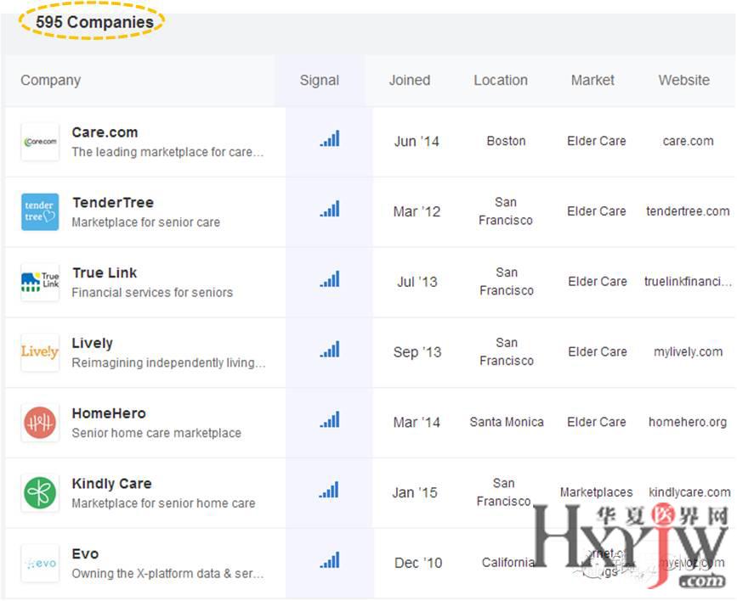Click the HomeHero red logo icon
Screen dimensions: 737x601
tap(40, 423)
